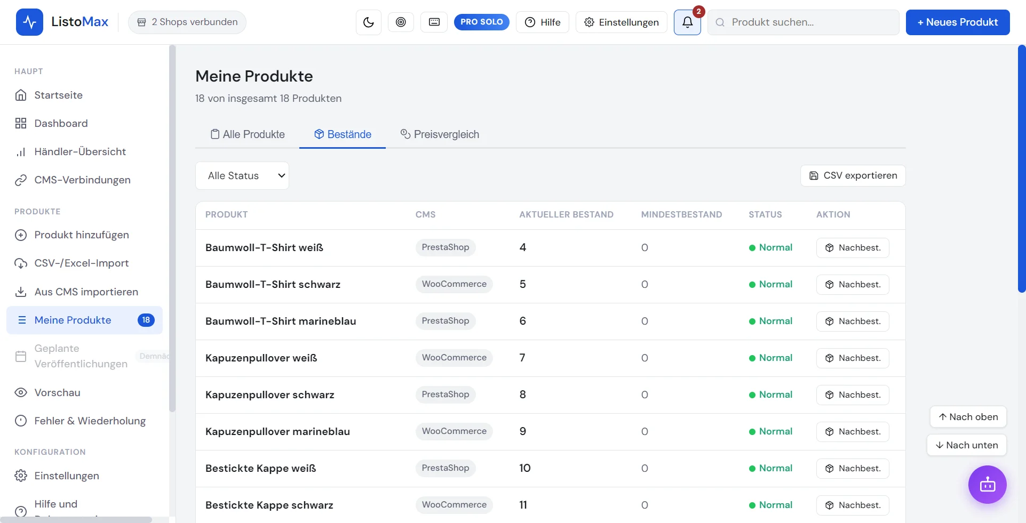Screen dimensions: 1026x523
Task: Switch to the Preisvergleich tab
Action: click(x=440, y=134)
